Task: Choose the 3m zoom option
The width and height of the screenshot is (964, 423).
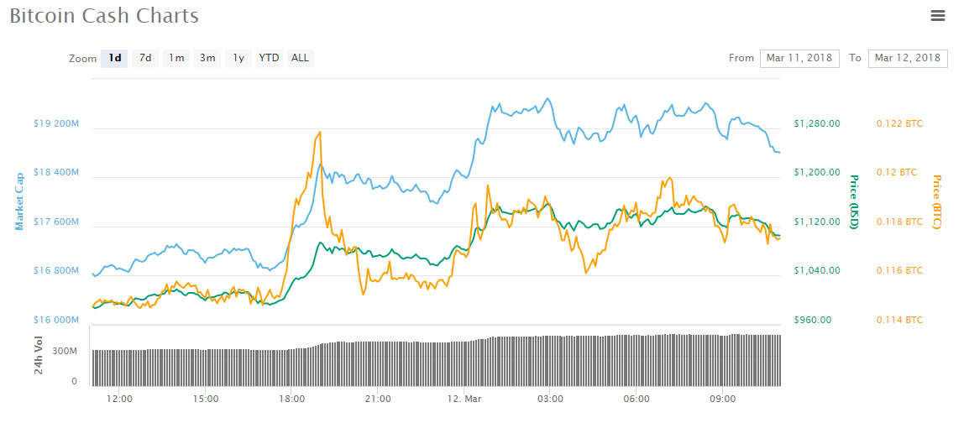Action: tap(207, 58)
